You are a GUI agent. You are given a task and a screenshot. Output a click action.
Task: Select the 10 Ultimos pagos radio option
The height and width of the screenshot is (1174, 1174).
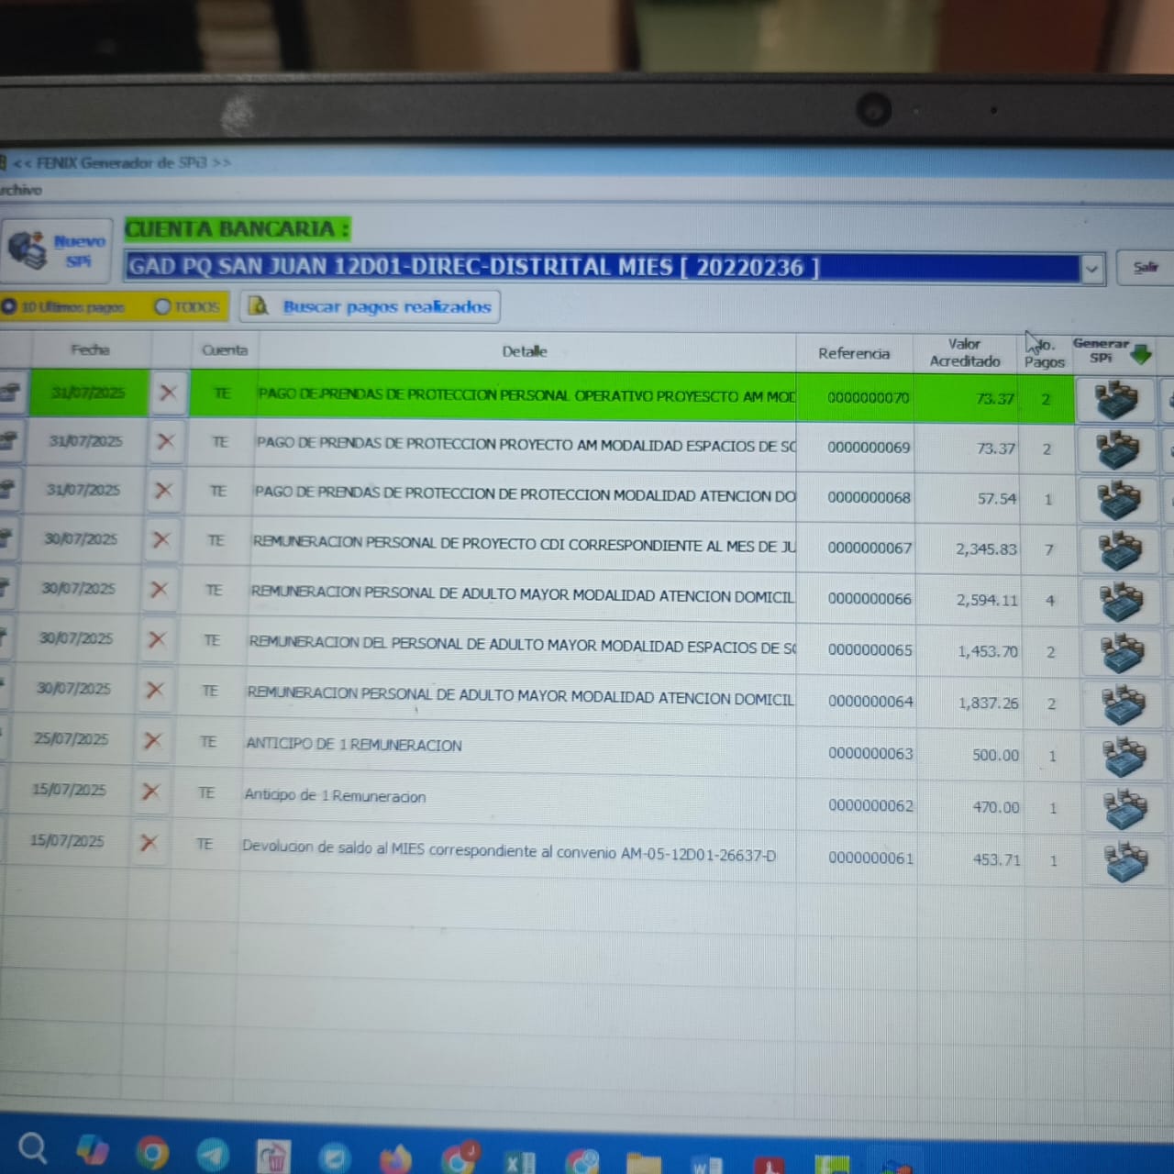[10, 306]
